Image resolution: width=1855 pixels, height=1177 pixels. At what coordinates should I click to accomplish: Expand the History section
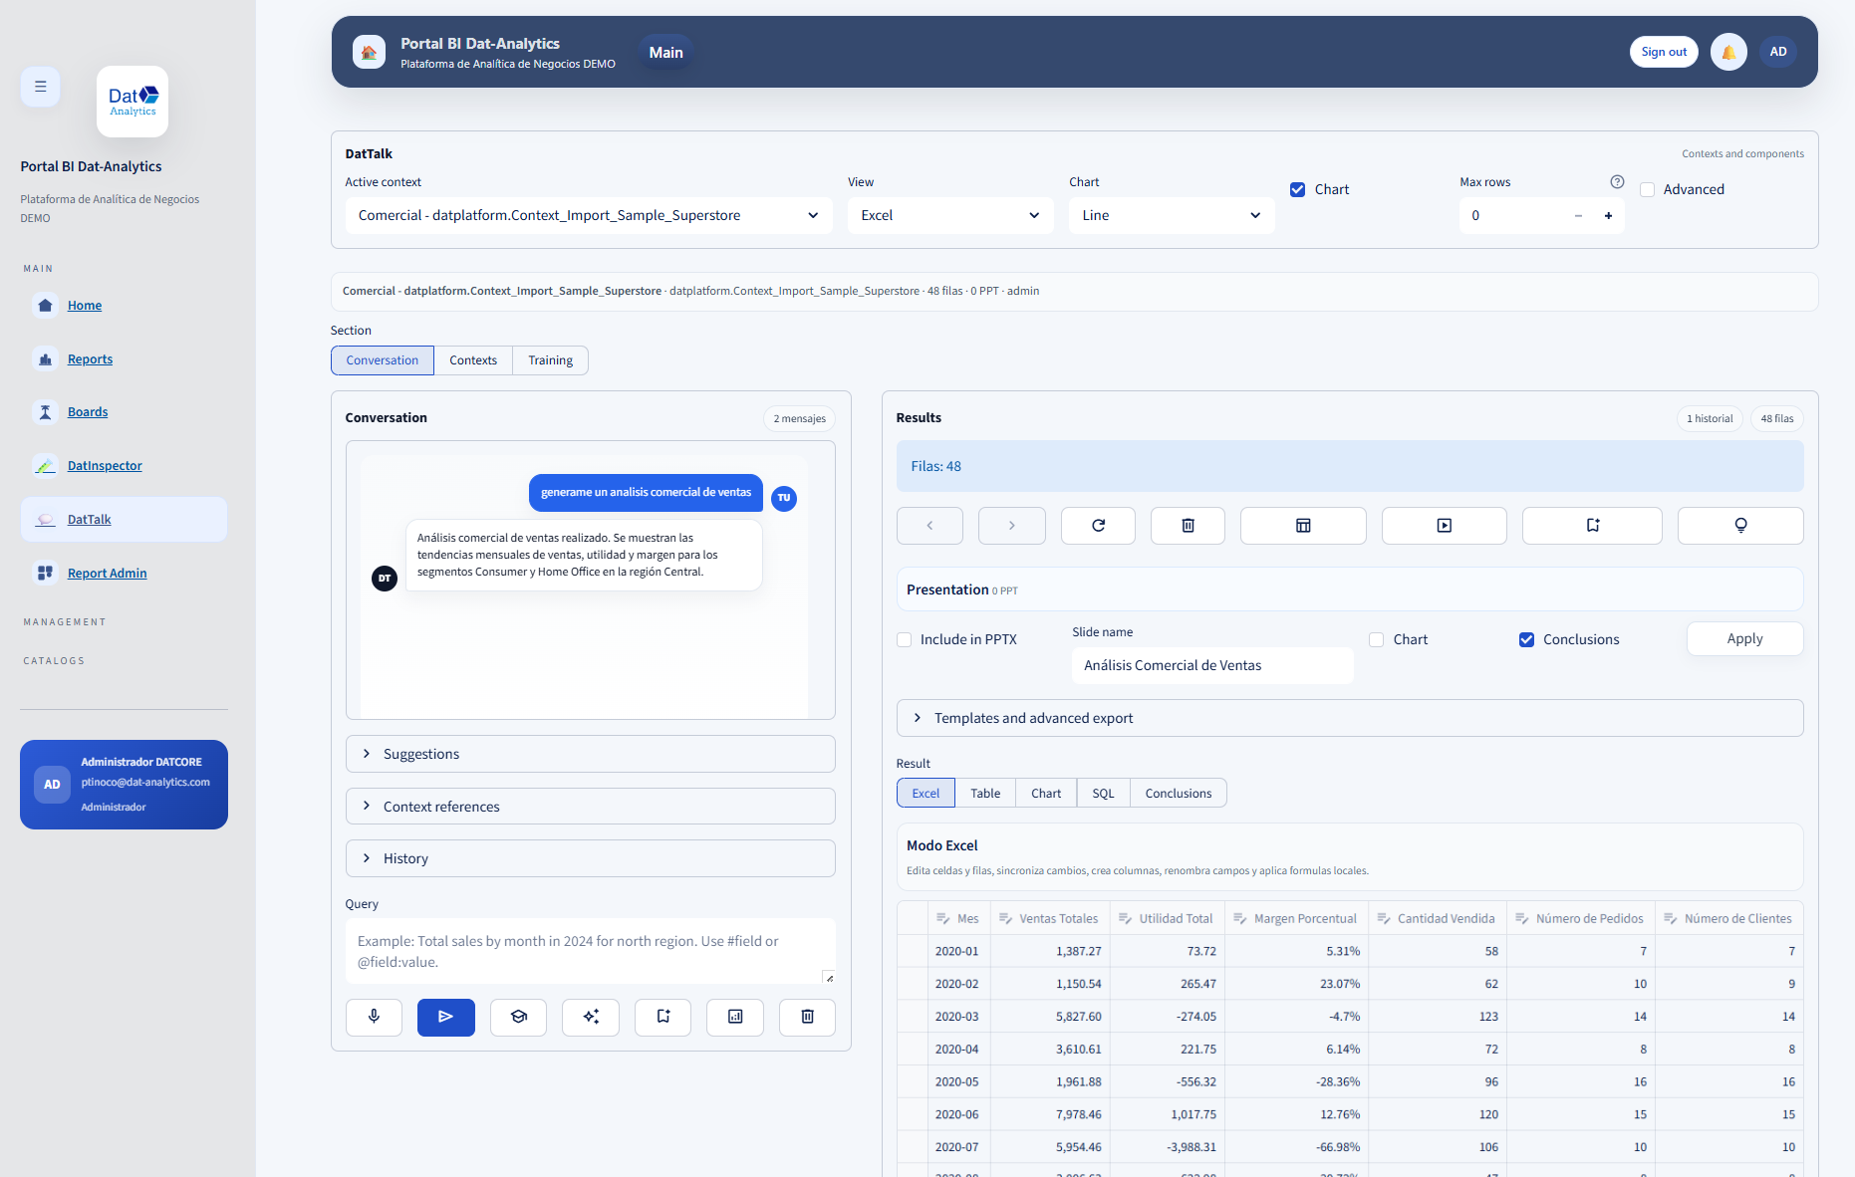590,858
